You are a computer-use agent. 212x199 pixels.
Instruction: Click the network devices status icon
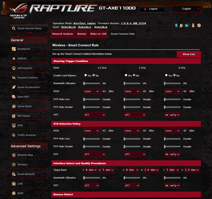click(187, 25)
